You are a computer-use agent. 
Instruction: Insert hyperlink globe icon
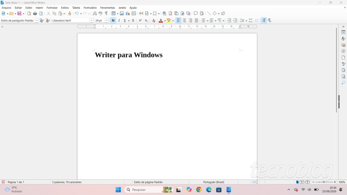164,13
